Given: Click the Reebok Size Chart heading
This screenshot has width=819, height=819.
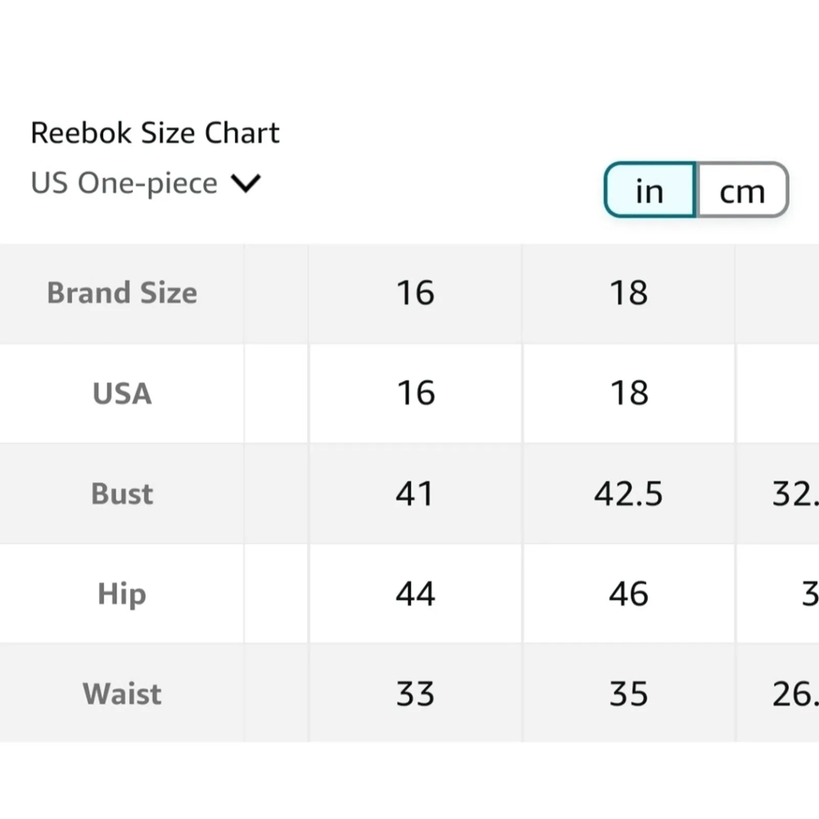Looking at the screenshot, I should [155, 133].
